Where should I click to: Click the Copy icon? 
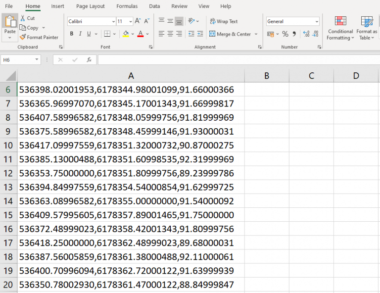[x=23, y=28]
